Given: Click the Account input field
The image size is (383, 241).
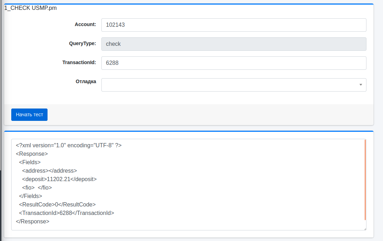Looking at the screenshot, I should 233,25.
